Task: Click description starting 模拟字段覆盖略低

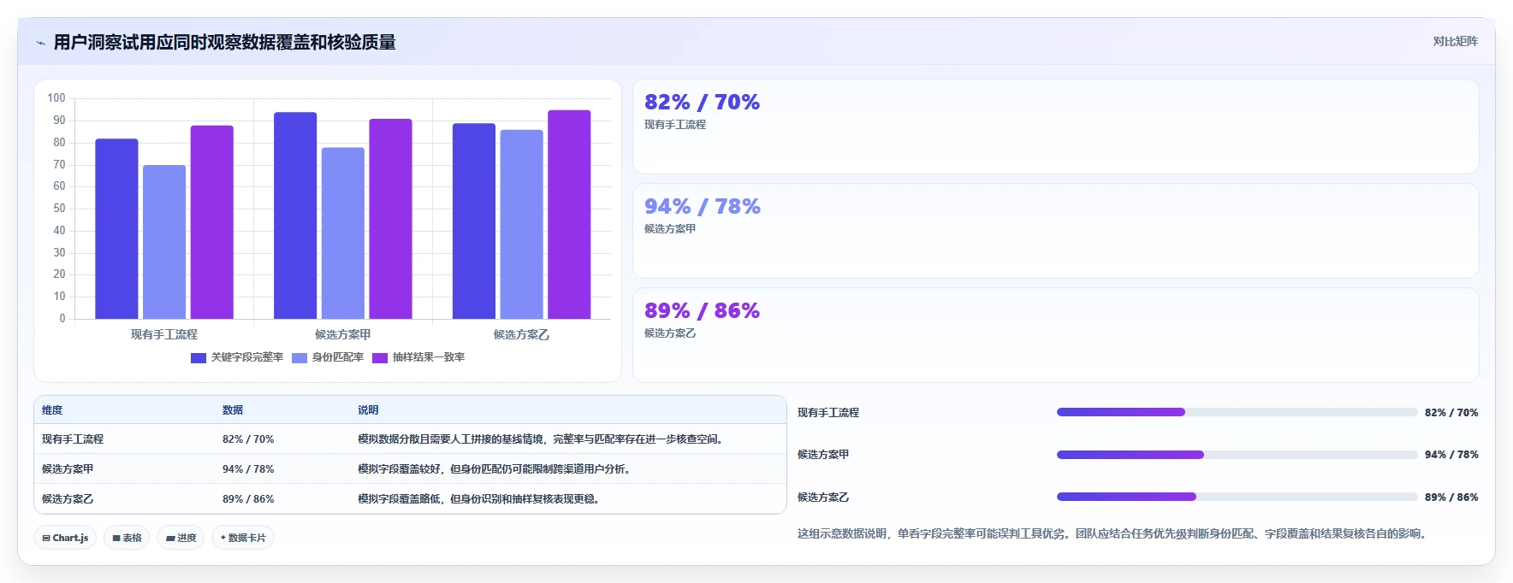Action: point(481,499)
